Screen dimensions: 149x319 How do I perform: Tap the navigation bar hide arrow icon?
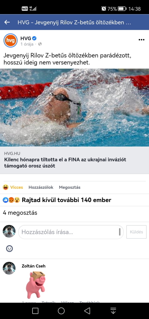point(113,311)
